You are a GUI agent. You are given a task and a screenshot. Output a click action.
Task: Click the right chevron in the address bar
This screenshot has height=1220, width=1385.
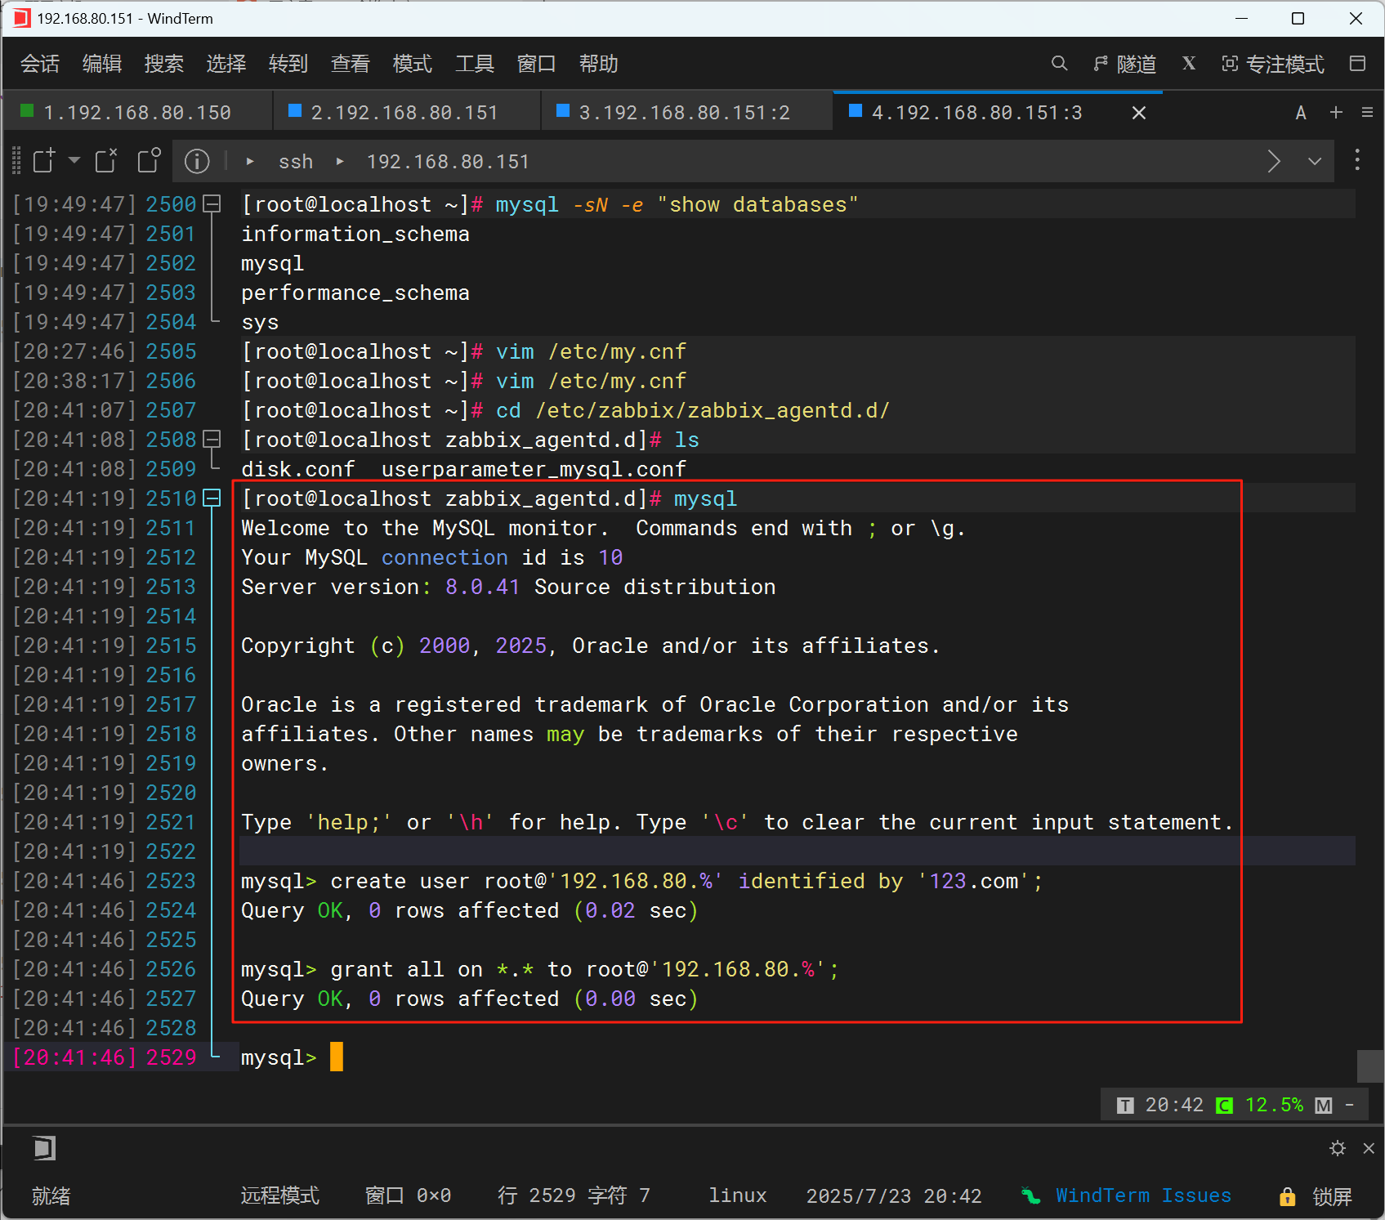[x=1274, y=161]
